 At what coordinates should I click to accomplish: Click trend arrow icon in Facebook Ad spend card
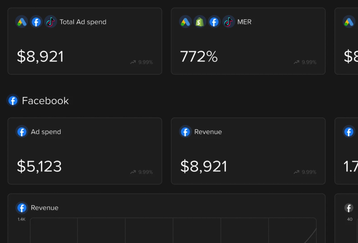click(133, 172)
